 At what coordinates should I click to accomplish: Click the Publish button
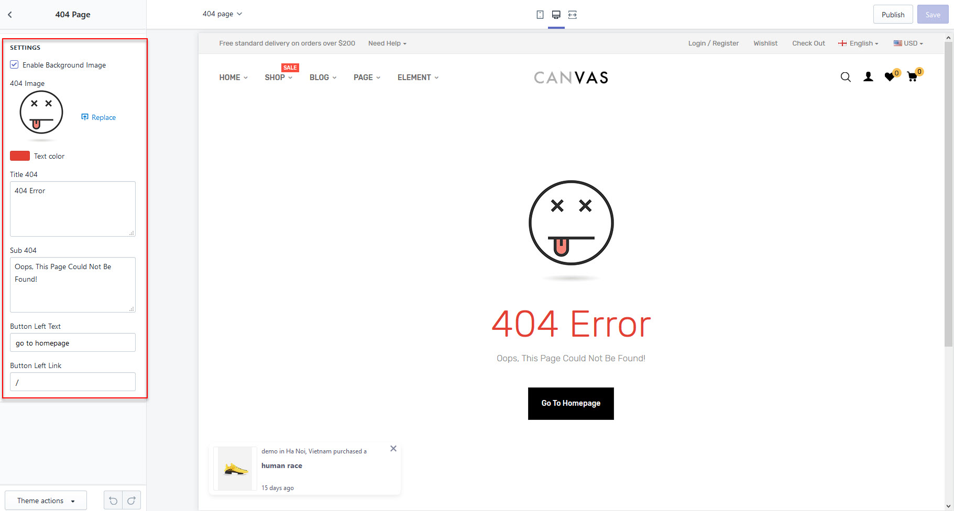(x=893, y=15)
